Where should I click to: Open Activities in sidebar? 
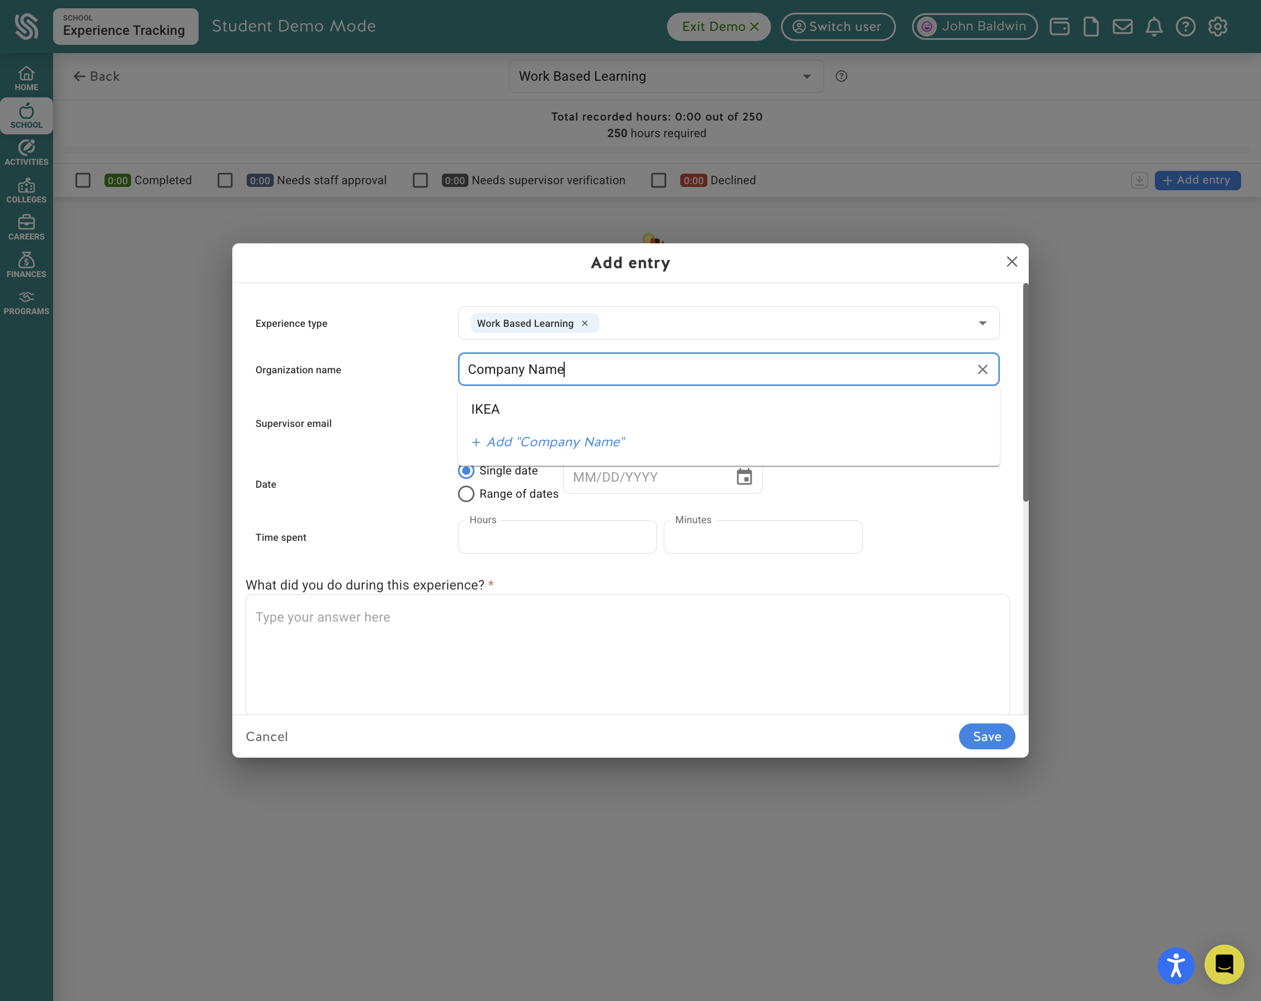click(27, 153)
